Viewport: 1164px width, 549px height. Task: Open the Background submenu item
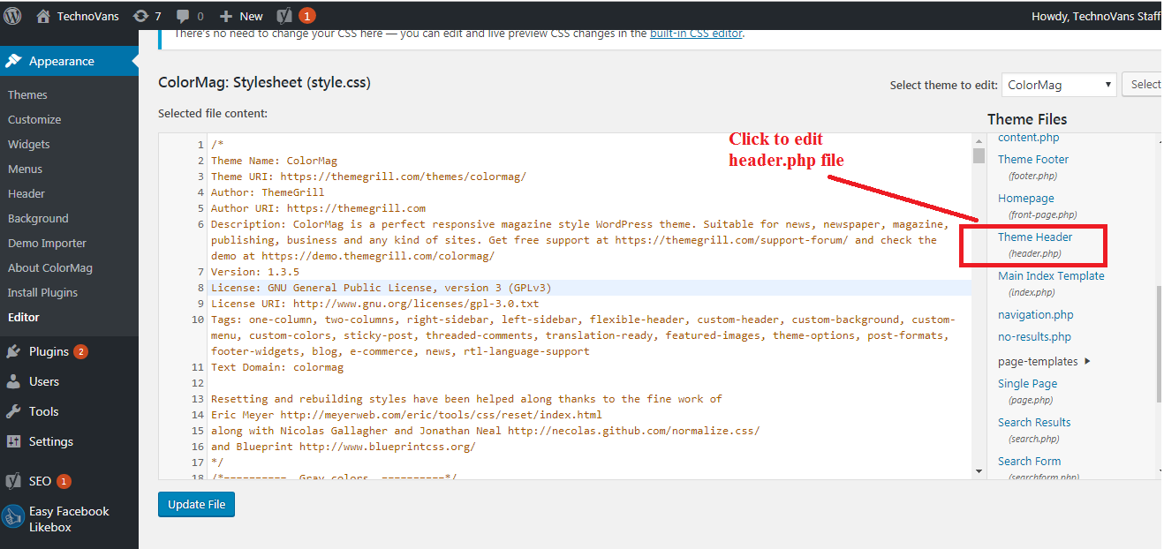pos(38,218)
